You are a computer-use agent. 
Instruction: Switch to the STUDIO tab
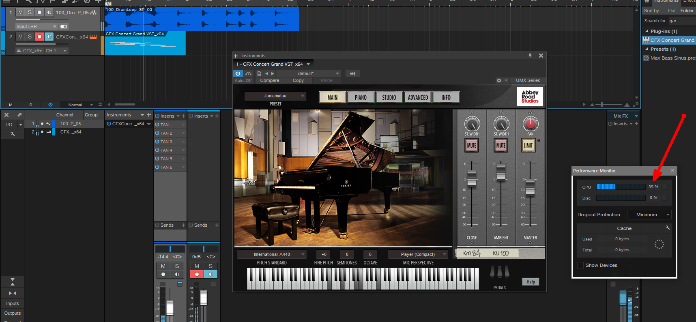(389, 97)
